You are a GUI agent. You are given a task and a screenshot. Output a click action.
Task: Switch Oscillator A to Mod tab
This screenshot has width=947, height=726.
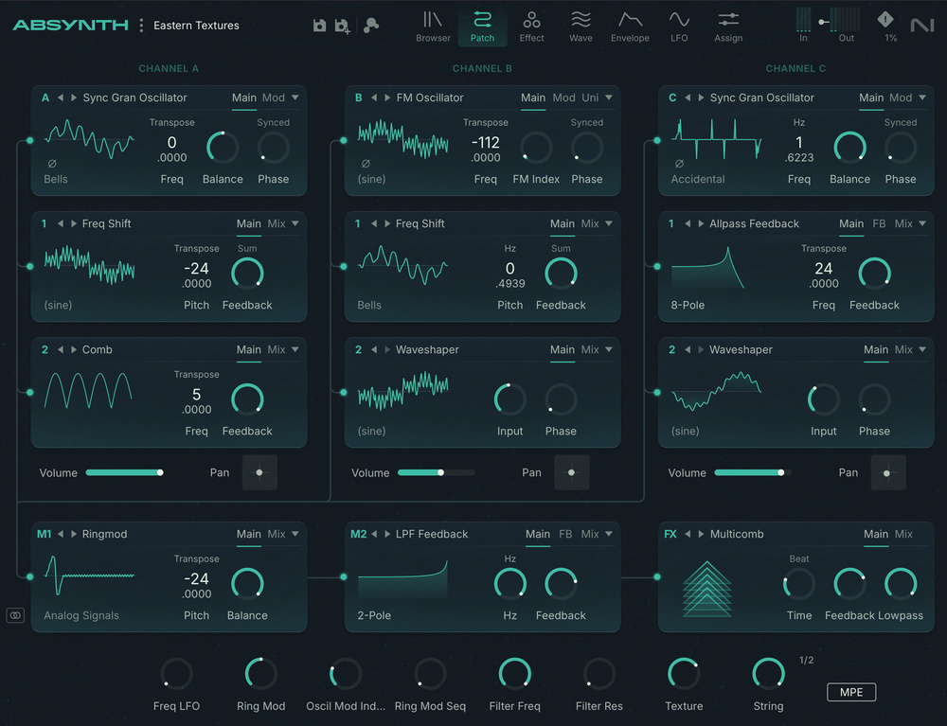point(273,97)
